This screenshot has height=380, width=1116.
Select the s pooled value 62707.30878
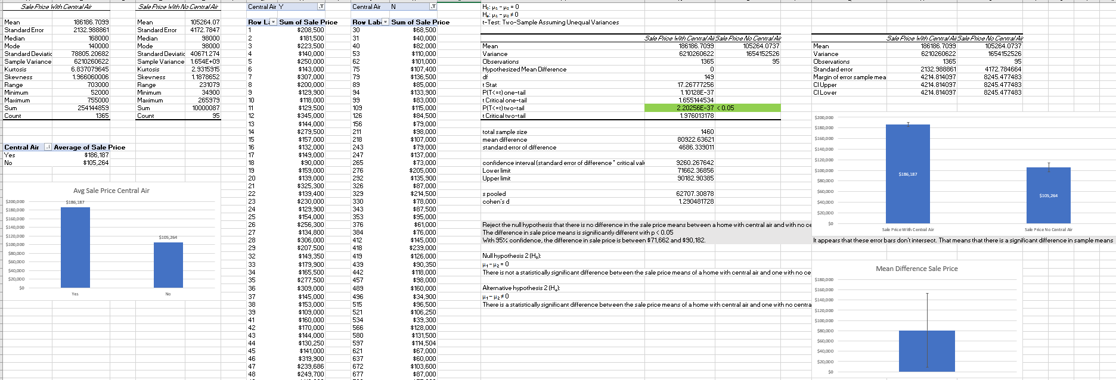coord(695,194)
